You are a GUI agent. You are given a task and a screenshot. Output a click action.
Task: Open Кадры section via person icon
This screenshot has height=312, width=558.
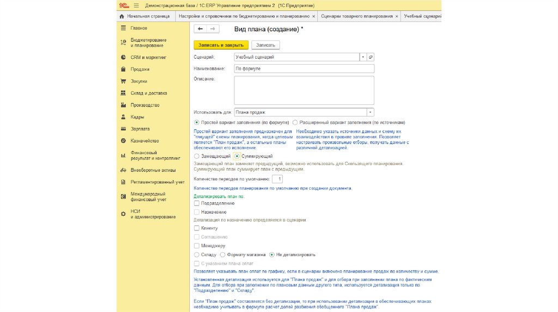[x=124, y=117]
